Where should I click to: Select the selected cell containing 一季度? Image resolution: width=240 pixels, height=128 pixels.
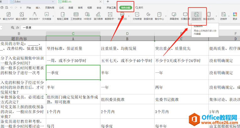pos(73,72)
